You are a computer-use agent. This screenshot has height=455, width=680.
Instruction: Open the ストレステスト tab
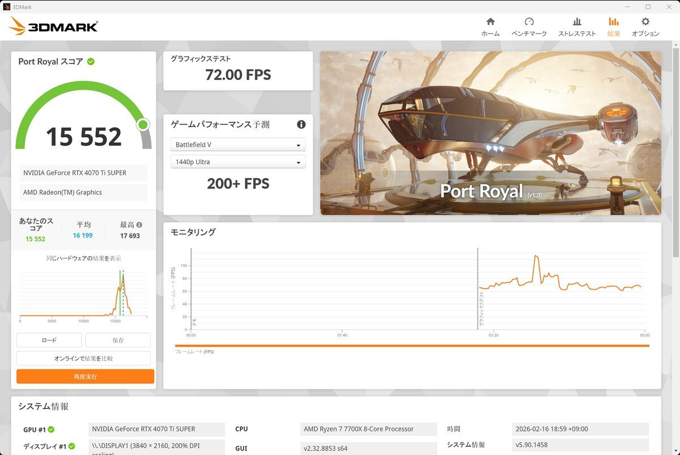[577, 27]
